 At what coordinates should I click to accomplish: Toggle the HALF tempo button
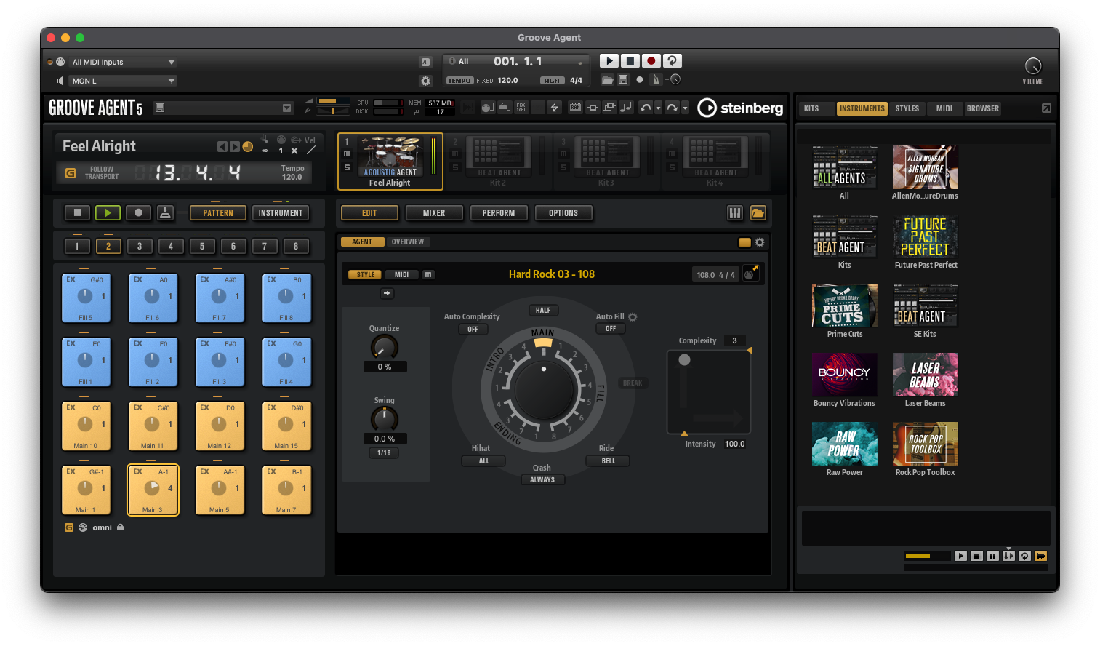click(x=543, y=310)
